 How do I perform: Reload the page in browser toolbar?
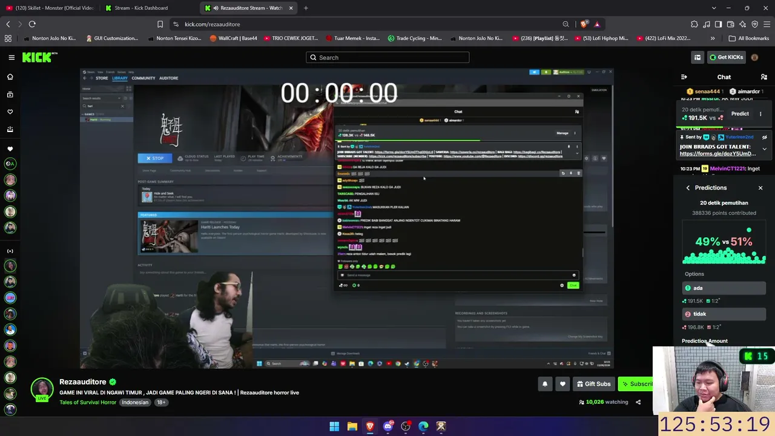32,24
